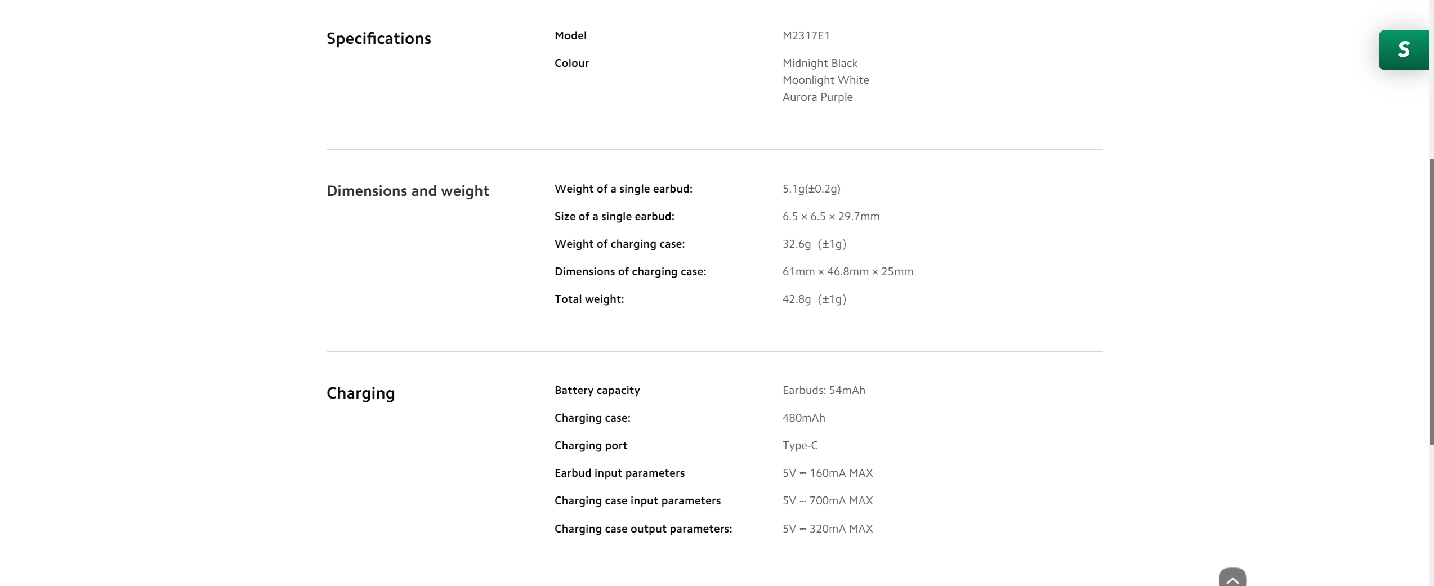Click the Battery capacity label
The image size is (1434, 586).
pos(597,390)
